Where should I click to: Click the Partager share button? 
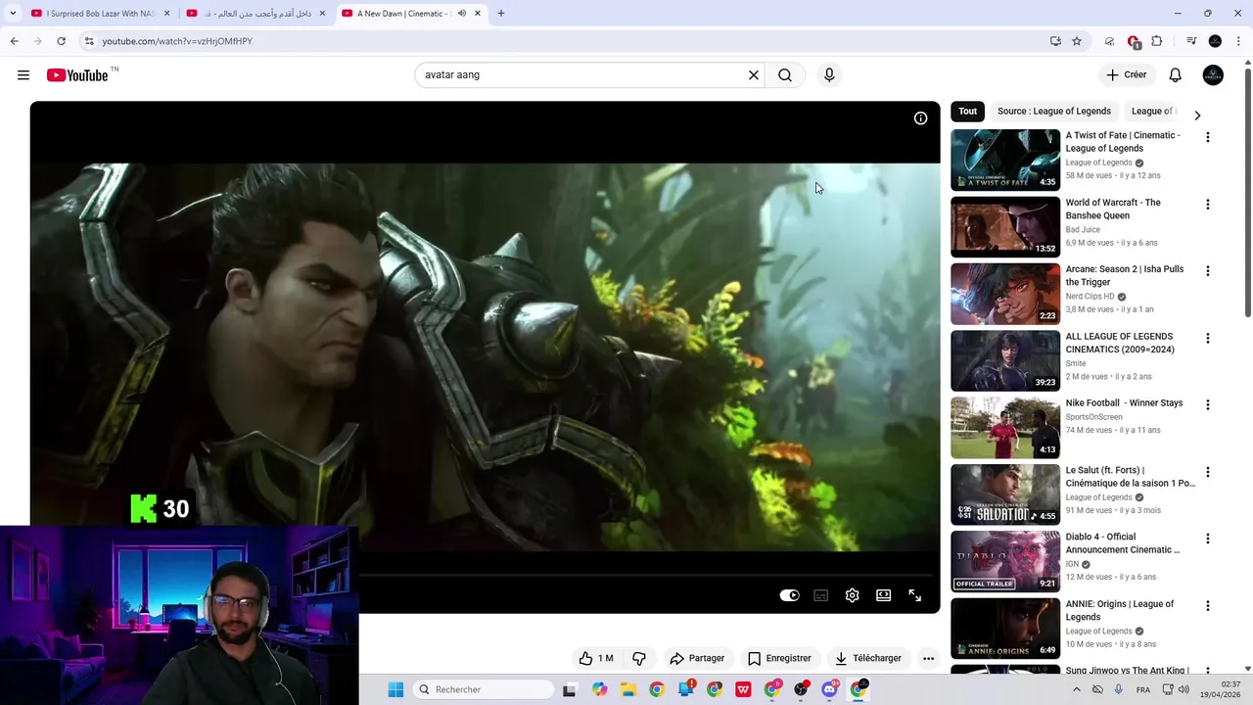click(697, 658)
